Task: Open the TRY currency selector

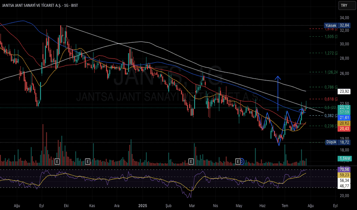Action: click(347, 5)
